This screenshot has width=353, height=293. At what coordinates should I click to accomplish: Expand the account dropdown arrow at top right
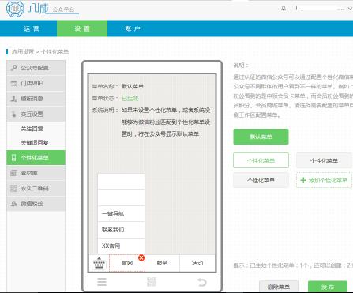(350, 9)
